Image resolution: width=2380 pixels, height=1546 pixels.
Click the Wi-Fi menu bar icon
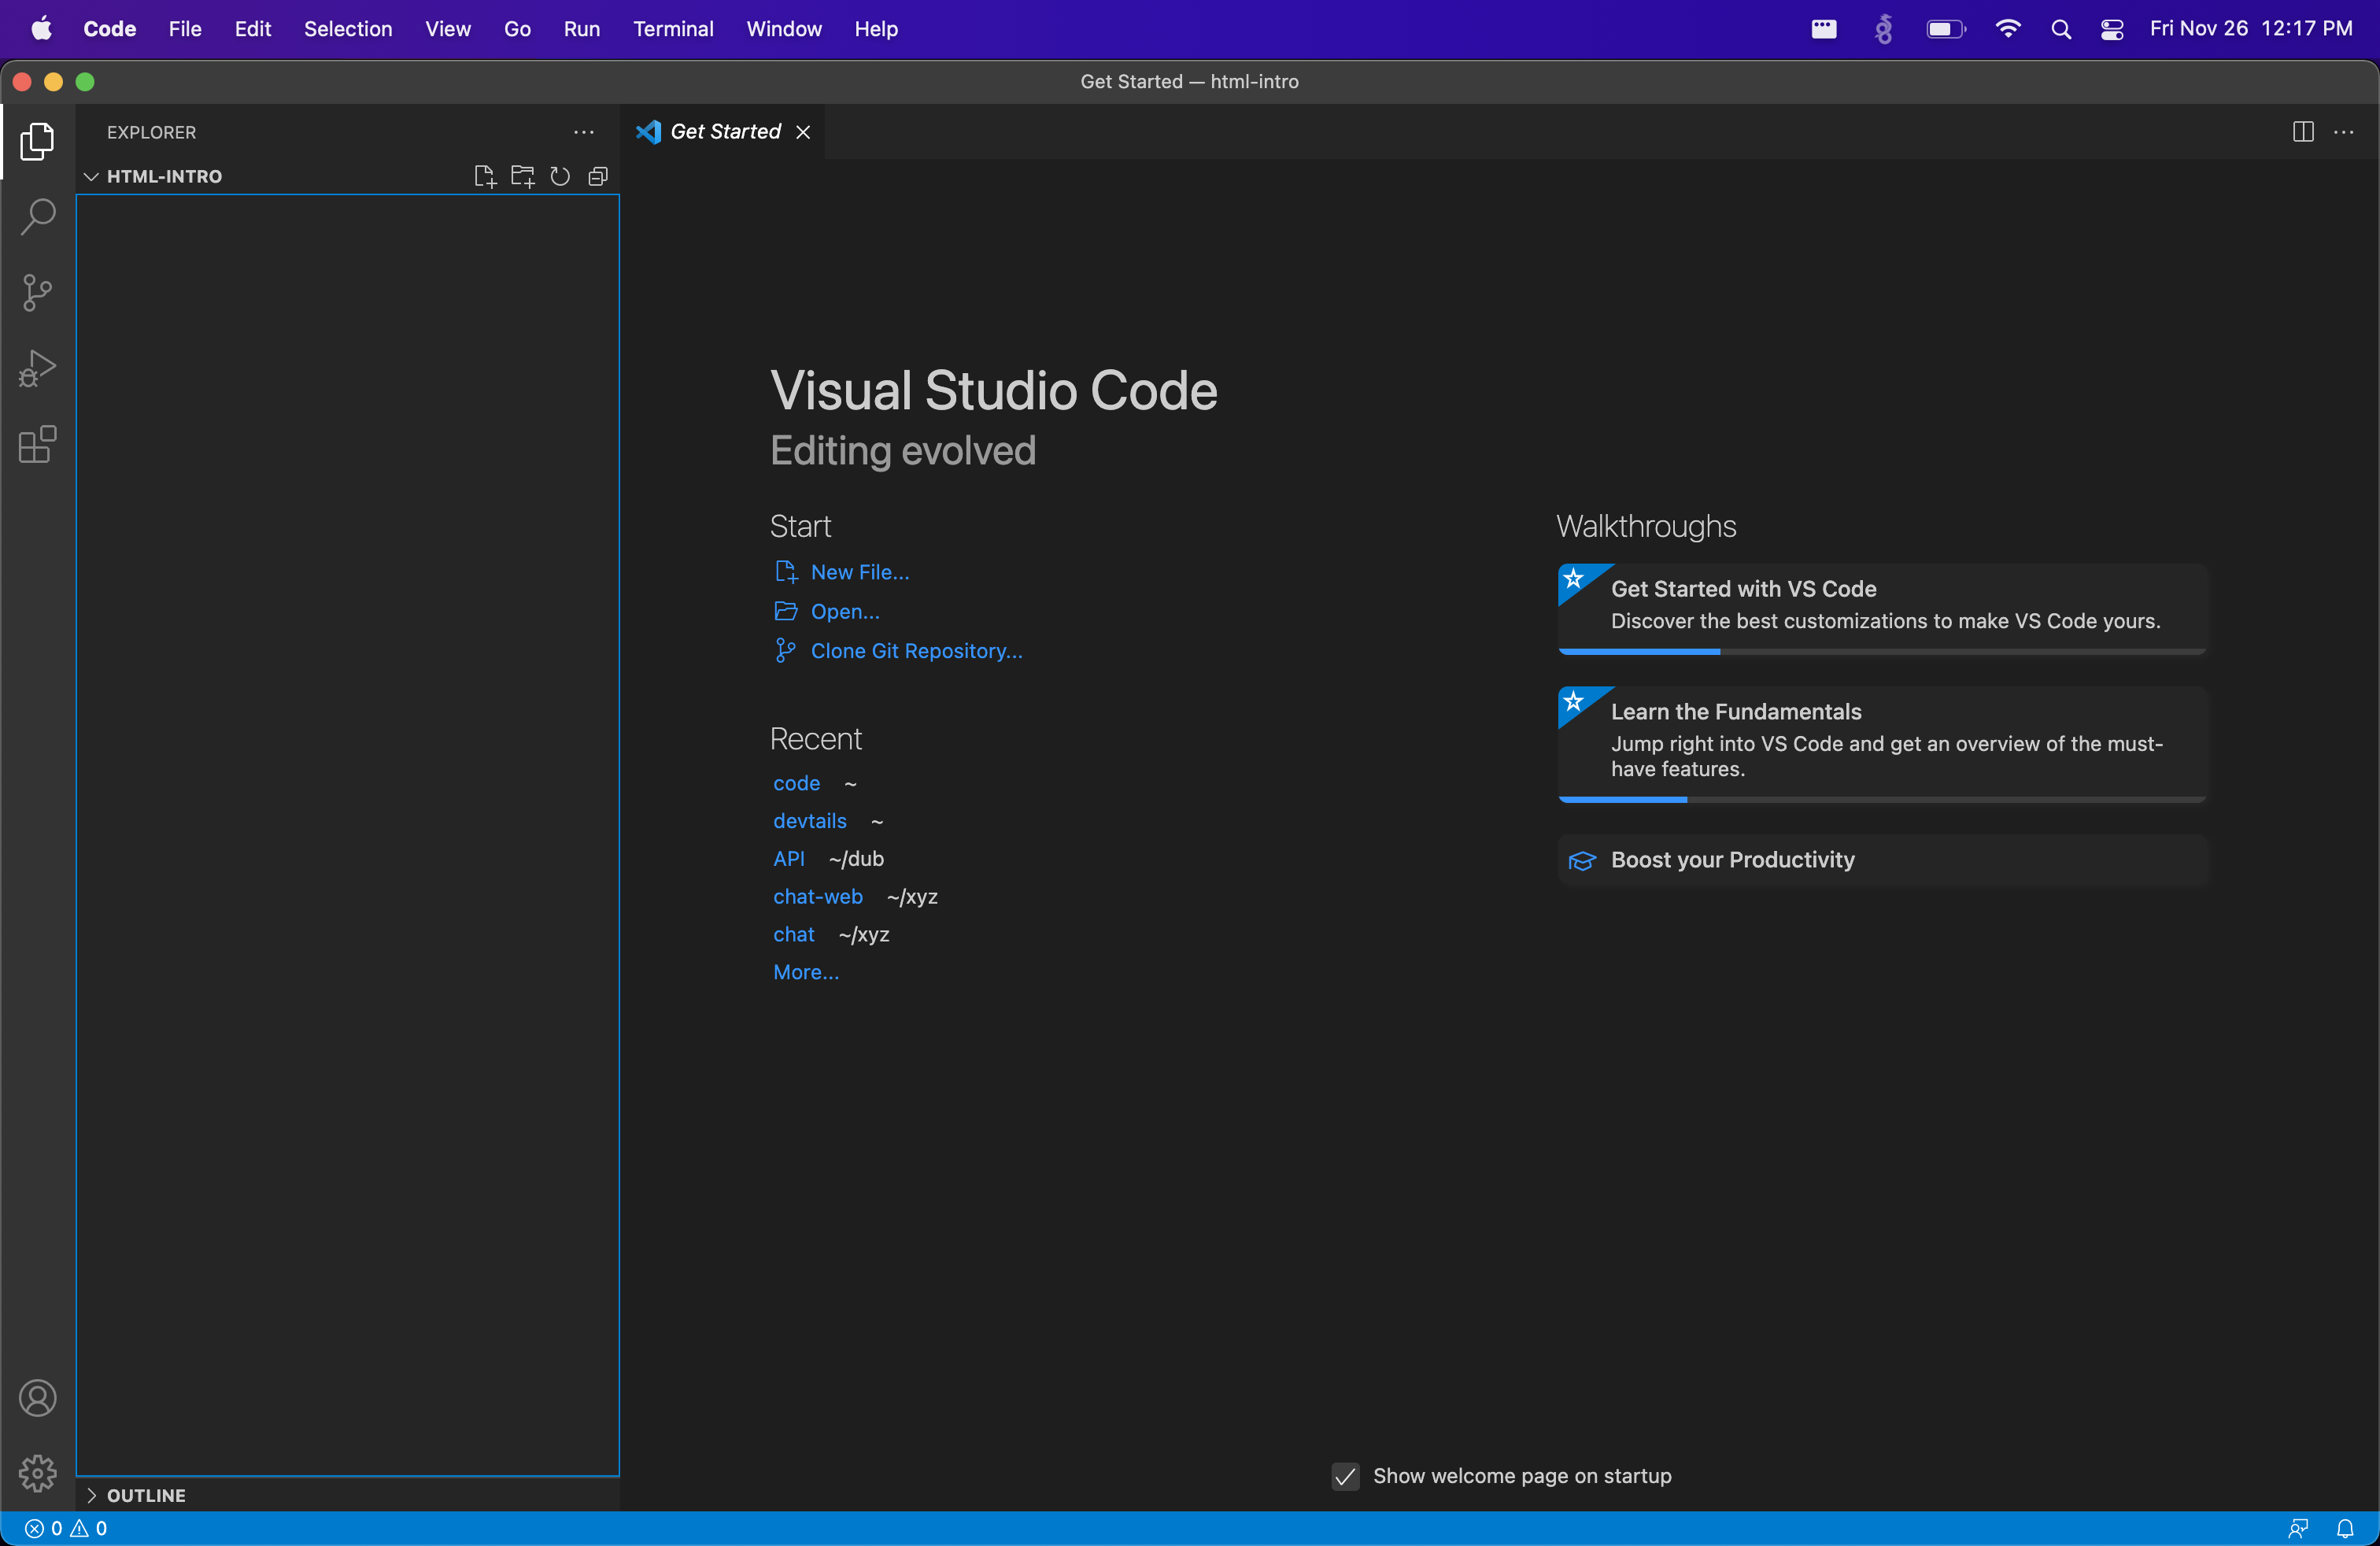tap(2007, 29)
